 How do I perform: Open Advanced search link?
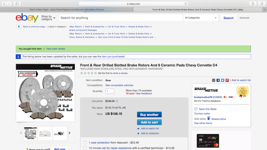244,18
